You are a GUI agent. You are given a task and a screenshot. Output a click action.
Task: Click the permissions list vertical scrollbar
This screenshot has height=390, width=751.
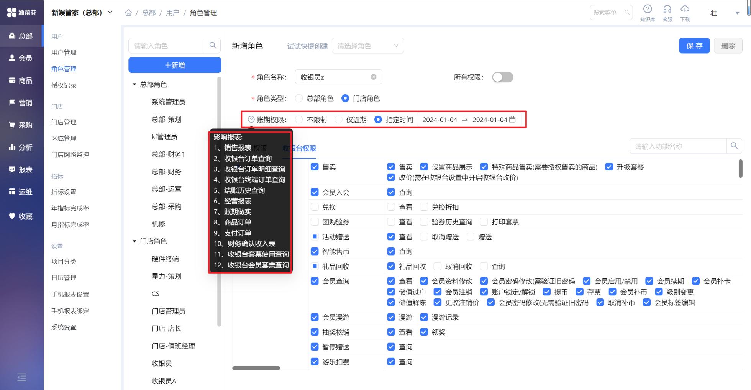pyautogui.click(x=740, y=169)
